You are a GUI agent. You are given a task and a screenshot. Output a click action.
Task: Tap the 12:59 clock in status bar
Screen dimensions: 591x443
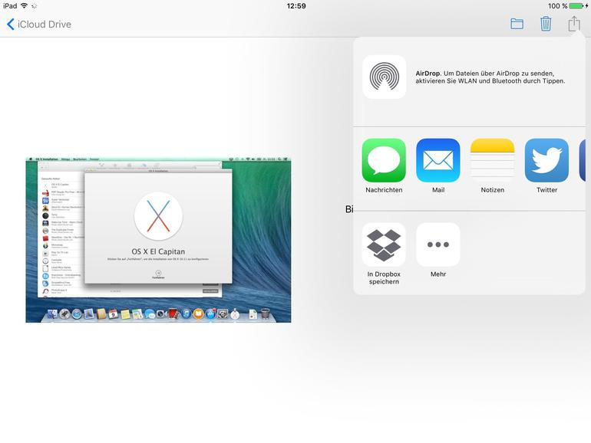295,5
